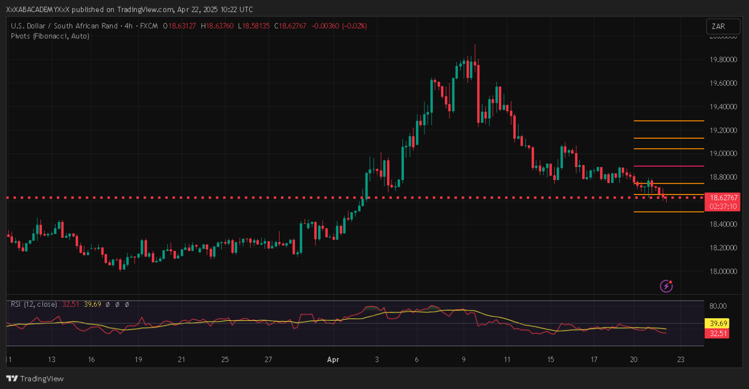Viewport: 749px width, 389px height.
Task: Click the 19.80000 price axis label
Action: [723, 59]
